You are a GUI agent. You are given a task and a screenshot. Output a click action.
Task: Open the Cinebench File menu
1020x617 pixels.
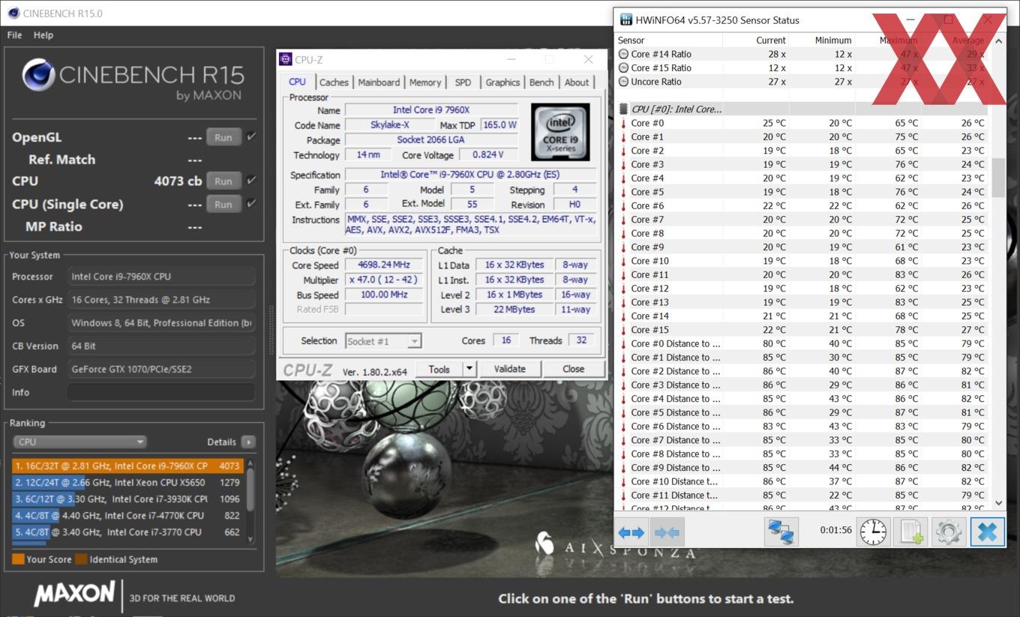[x=14, y=35]
